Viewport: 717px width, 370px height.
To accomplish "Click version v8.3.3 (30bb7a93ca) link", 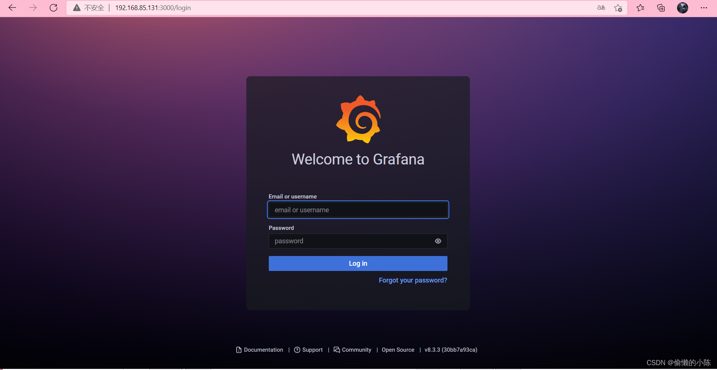I will (x=451, y=350).
